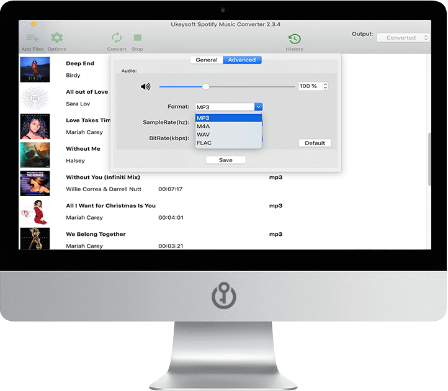Select Without You (Infiniti Mix) title
This screenshot has width=448, height=391.
103,178
